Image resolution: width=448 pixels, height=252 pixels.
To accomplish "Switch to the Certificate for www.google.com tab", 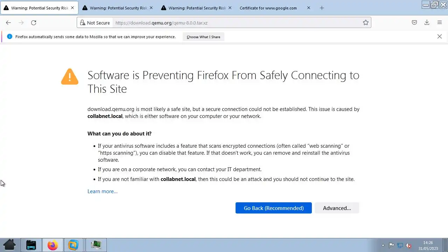I will (x=268, y=8).
